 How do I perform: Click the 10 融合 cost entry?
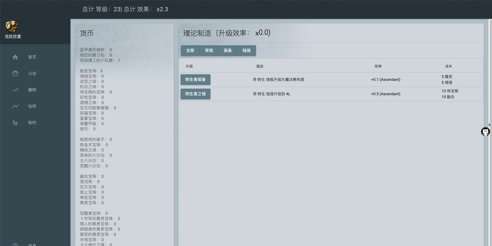coord(448,97)
